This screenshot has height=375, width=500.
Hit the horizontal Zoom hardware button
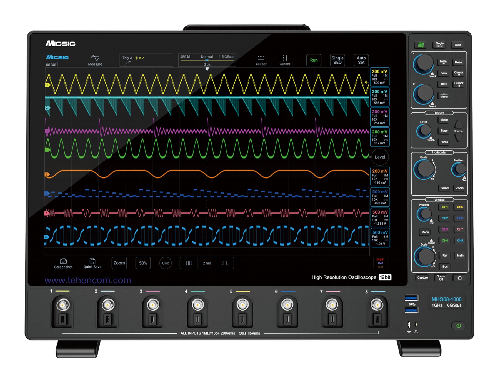click(459, 188)
